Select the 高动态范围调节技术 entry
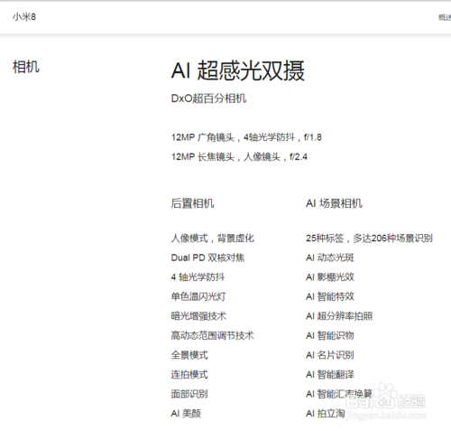Screen dimensions: 451x431 point(213,335)
